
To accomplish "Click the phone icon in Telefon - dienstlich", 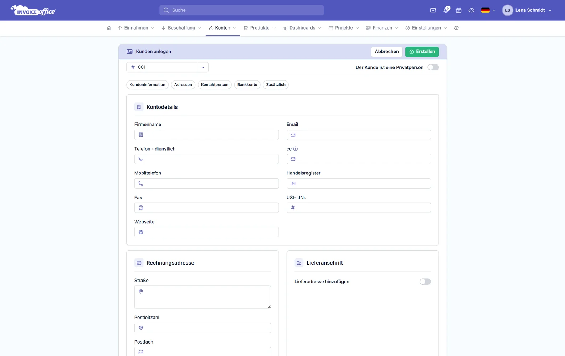I will coord(141,159).
